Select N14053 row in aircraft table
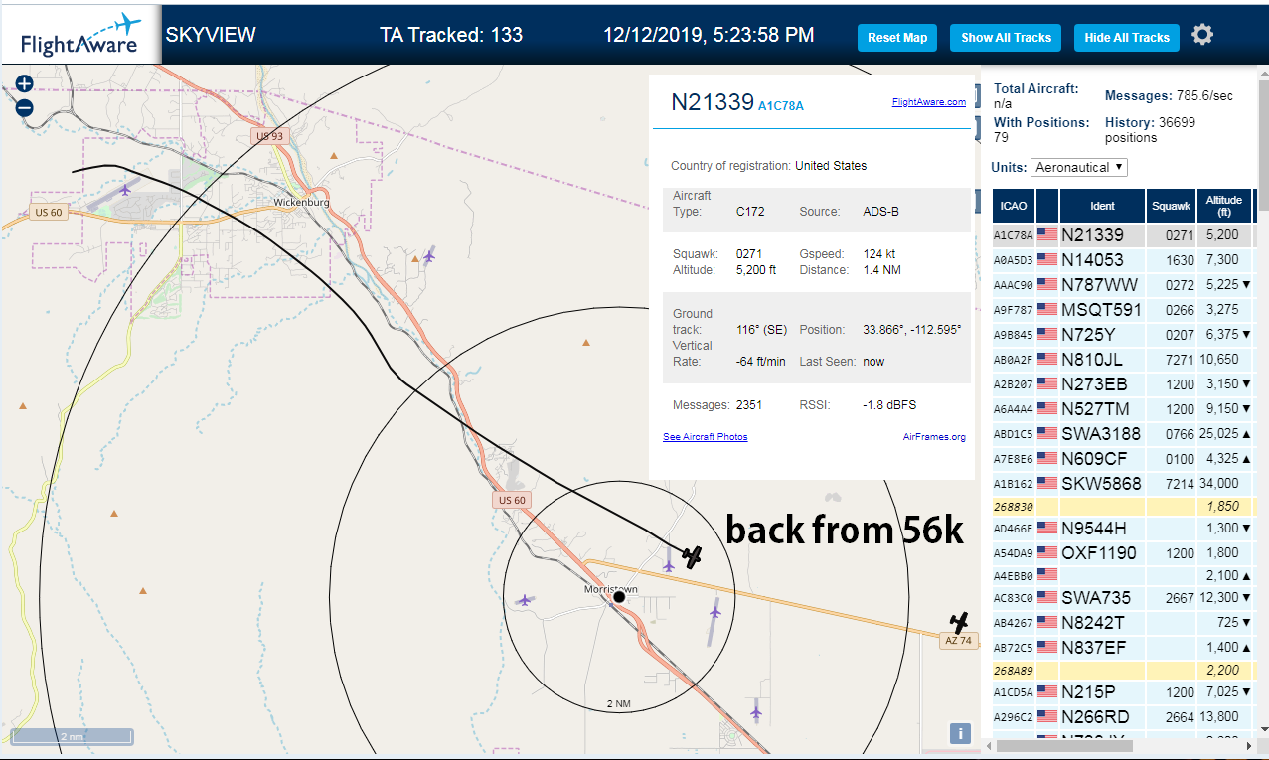The height and width of the screenshot is (760, 1269). [1123, 260]
